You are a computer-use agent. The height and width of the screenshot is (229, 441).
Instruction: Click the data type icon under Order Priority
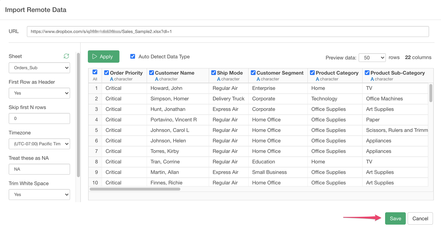(112, 79)
